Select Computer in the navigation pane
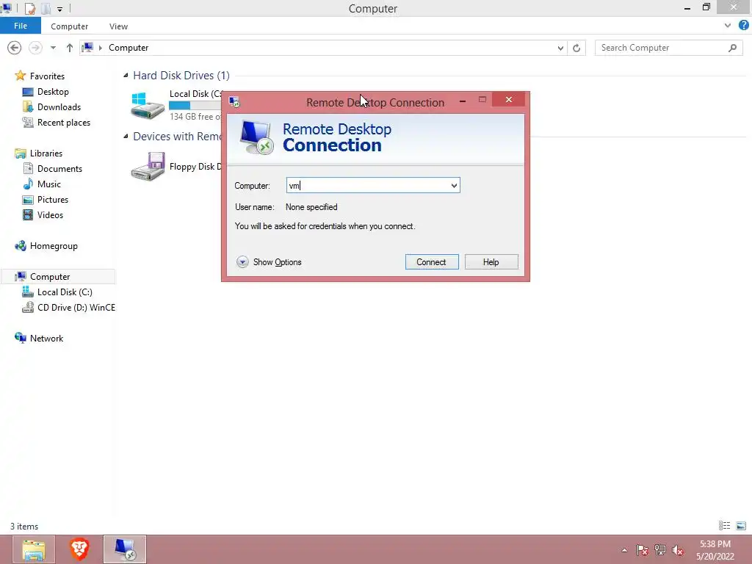This screenshot has height=564, width=752. tap(50, 277)
